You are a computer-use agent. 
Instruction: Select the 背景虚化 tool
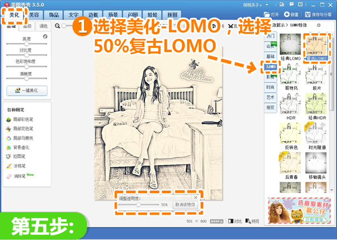[18, 147]
